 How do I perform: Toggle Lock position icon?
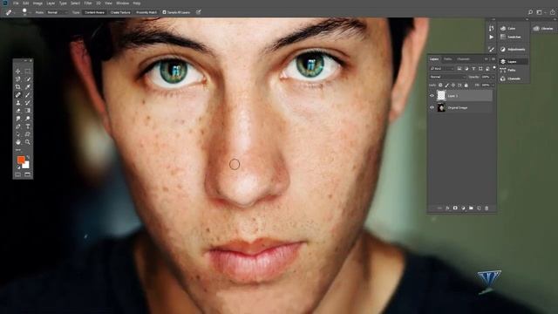click(453, 85)
